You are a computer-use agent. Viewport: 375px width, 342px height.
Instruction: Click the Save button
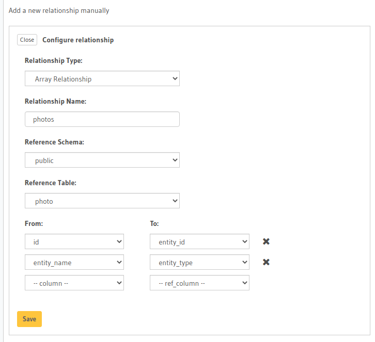(x=29, y=319)
